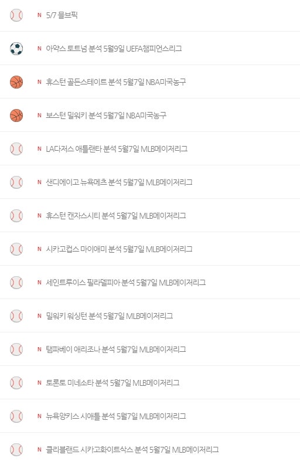300x465 pixels.
Task: Open 아약스 토트넘 UEFA챔피언스리그 analysis
Action: (114, 49)
